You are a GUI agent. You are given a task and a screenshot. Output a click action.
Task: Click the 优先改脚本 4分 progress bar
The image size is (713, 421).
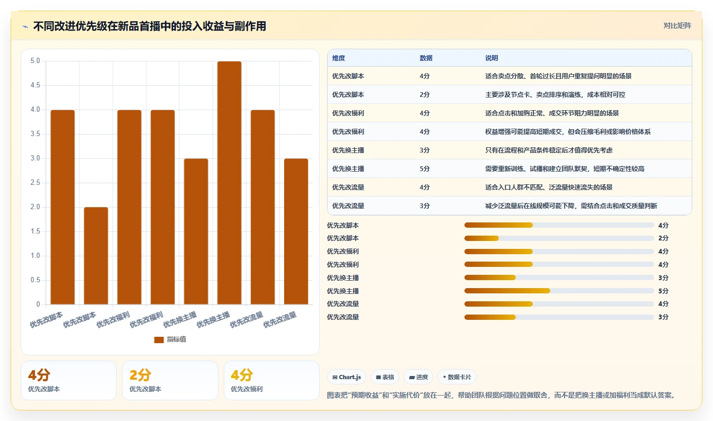point(559,225)
